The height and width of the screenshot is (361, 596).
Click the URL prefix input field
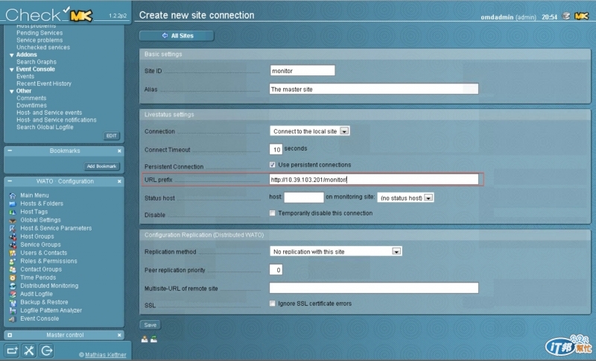point(374,180)
